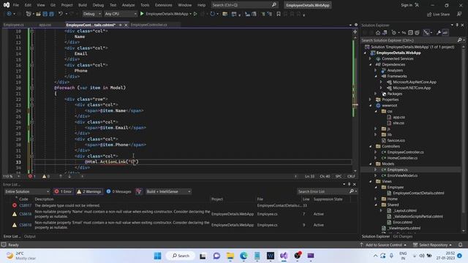
Task: Start debugging with the green play arrow
Action: point(142,14)
